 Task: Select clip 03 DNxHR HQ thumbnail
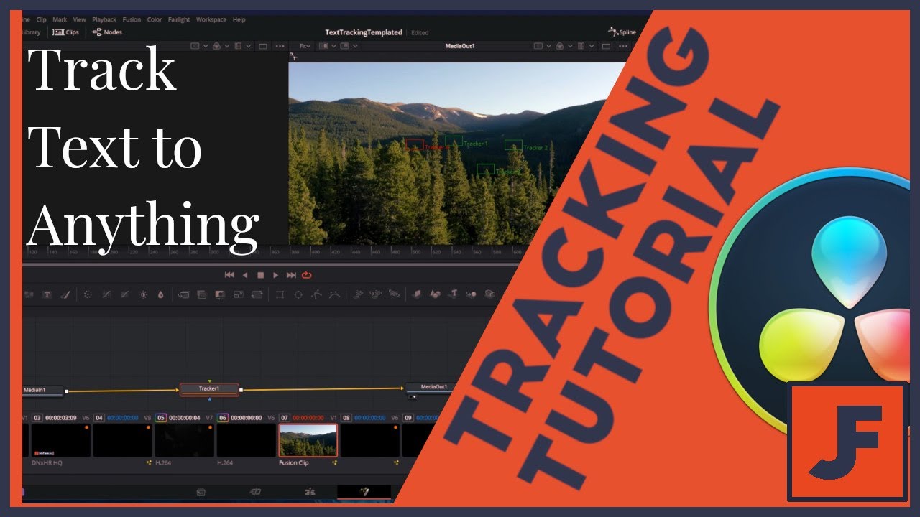[60, 440]
